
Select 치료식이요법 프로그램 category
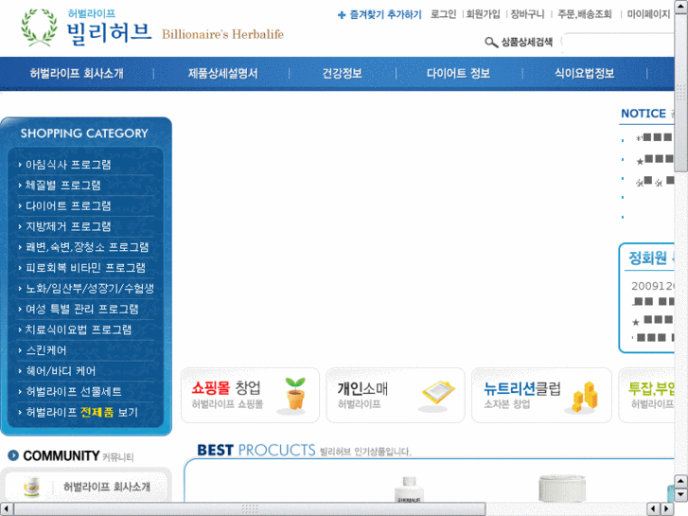point(79,329)
